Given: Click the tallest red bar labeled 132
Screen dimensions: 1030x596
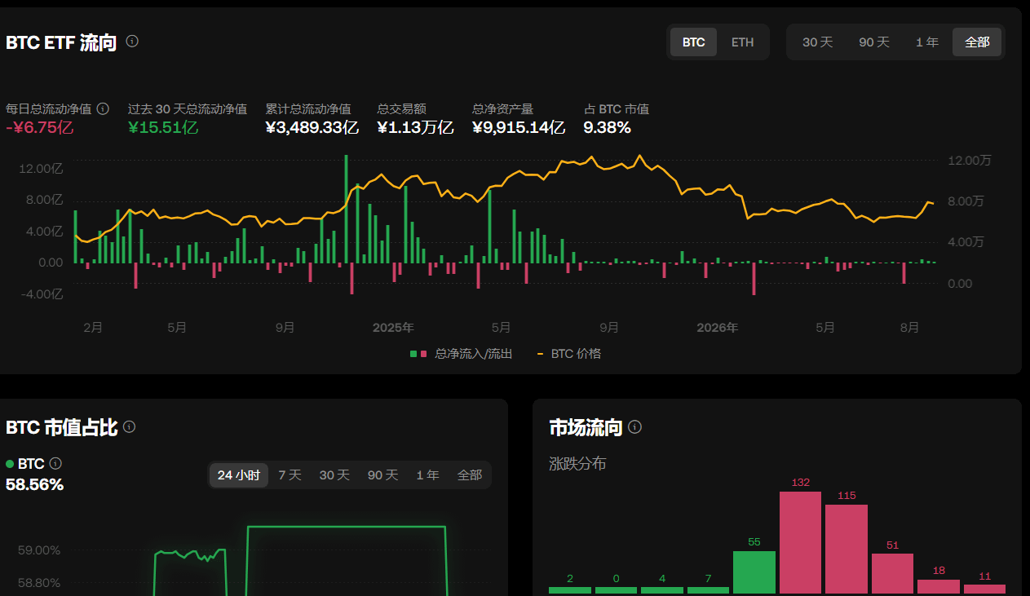Looking at the screenshot, I should pyautogui.click(x=801, y=542).
